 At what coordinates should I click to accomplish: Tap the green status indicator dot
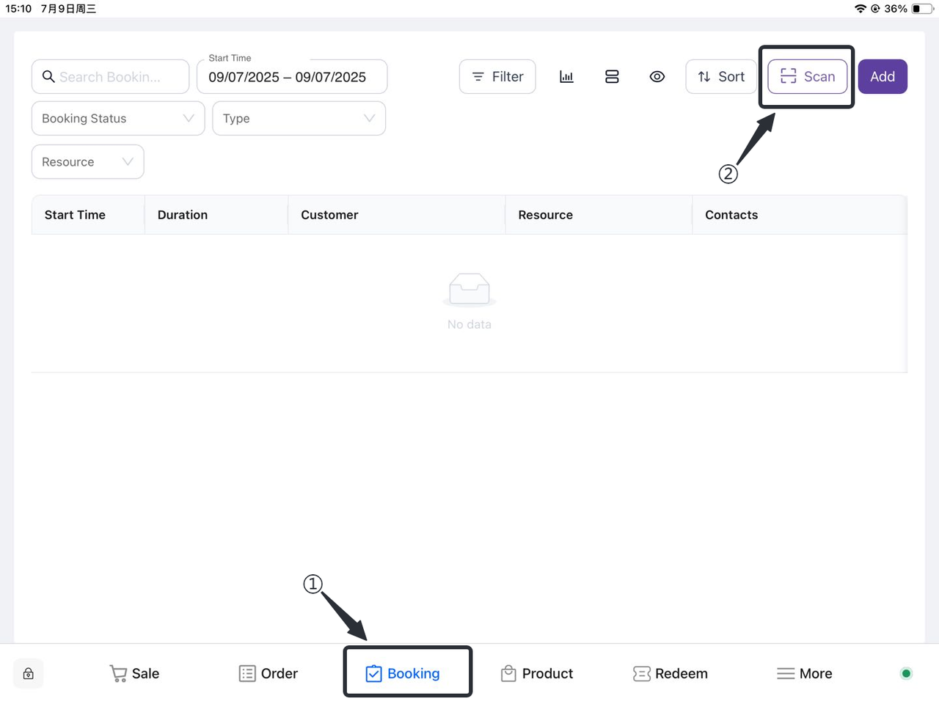pos(906,674)
